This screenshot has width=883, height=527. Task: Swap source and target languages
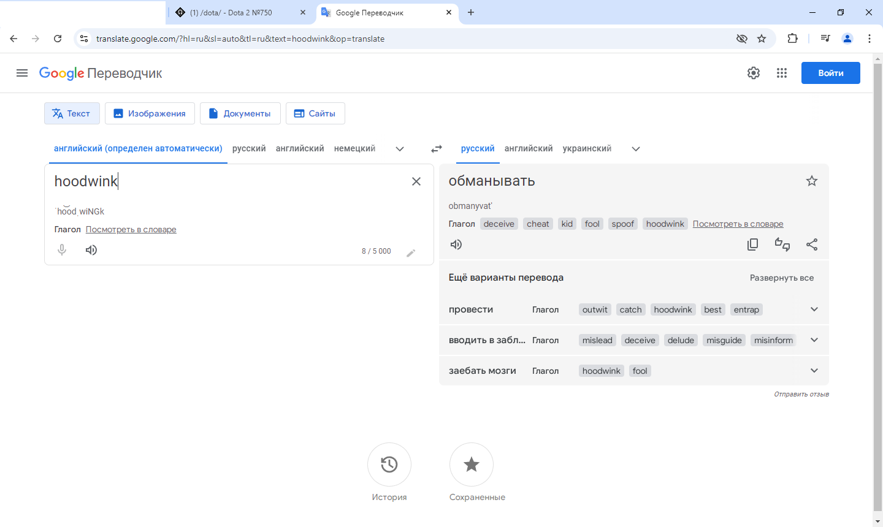point(437,149)
